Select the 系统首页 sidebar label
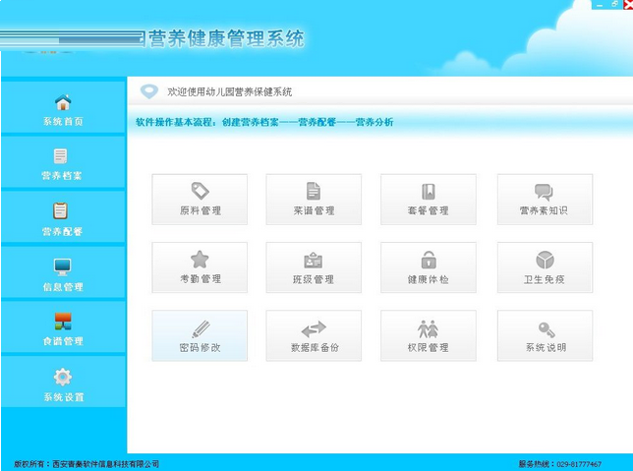This screenshot has height=471, width=633. coord(63,121)
